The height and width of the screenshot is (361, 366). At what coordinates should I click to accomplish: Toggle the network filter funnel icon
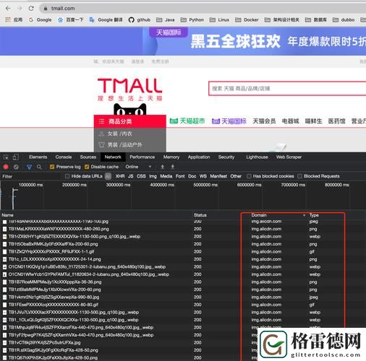(30, 167)
